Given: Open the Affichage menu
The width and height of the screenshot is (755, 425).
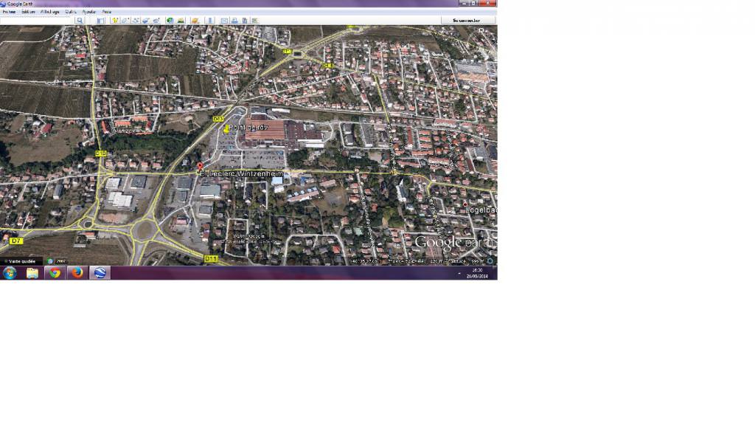Looking at the screenshot, I should 50,12.
